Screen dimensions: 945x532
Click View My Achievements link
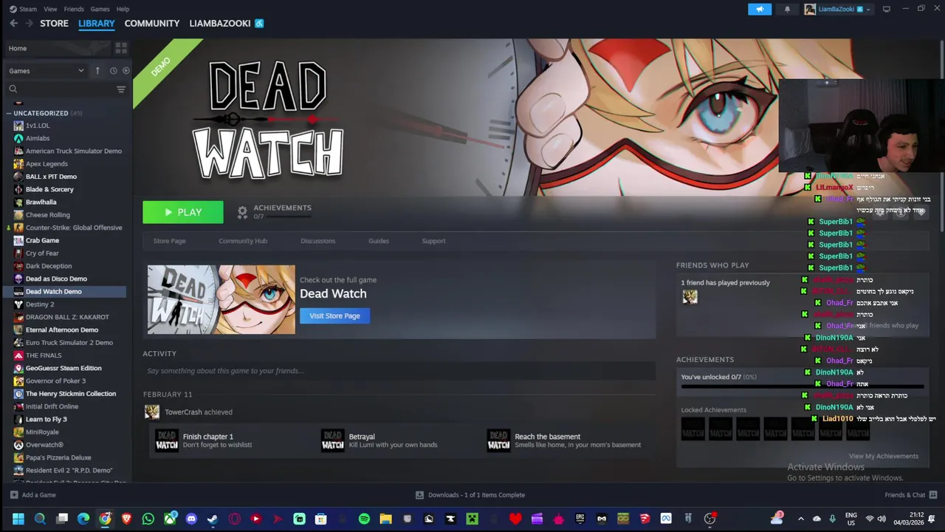coord(884,456)
